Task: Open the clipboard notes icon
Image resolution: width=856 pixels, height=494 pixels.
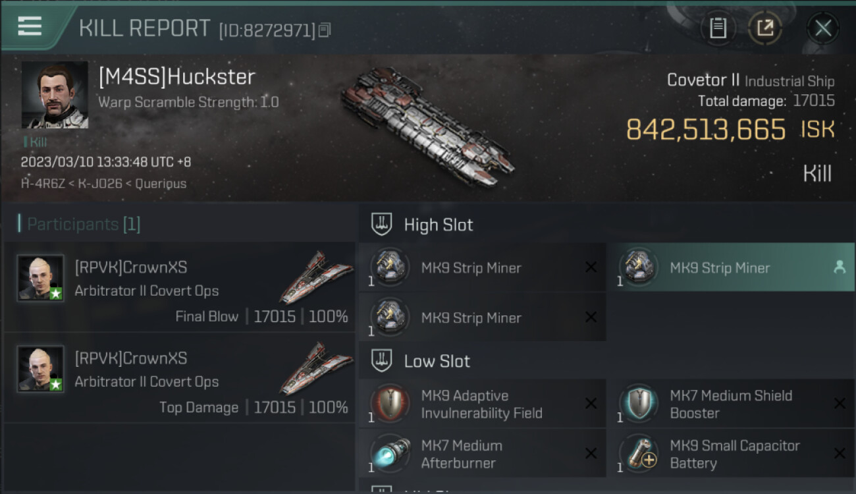Action: coord(718,28)
